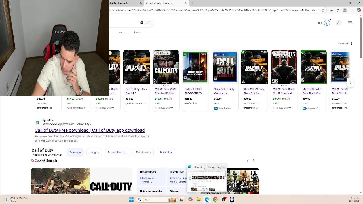Viewport: 363px width, 204px height.
Task: Open Copilot sidebar icon in Edge
Action: pos(359,10)
